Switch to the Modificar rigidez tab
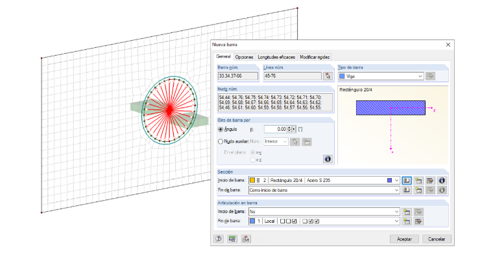Image resolution: width=493 pixels, height=272 pixels. (x=315, y=57)
